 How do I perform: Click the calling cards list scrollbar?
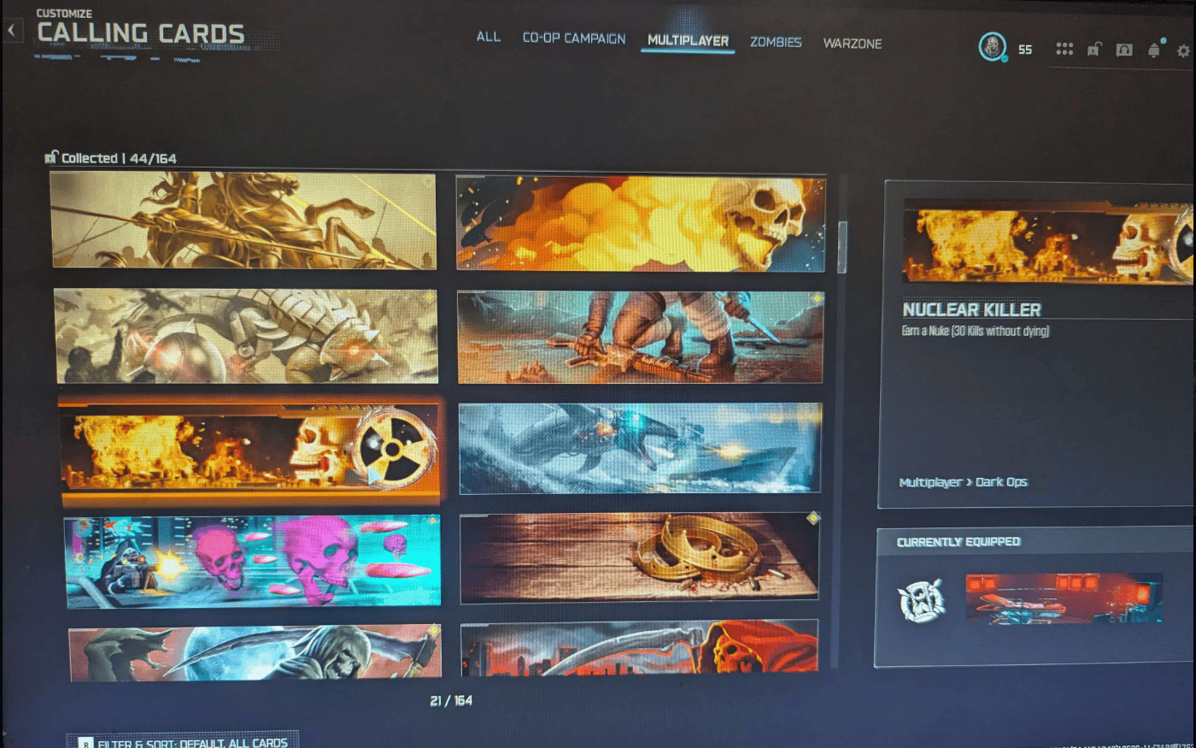[841, 247]
